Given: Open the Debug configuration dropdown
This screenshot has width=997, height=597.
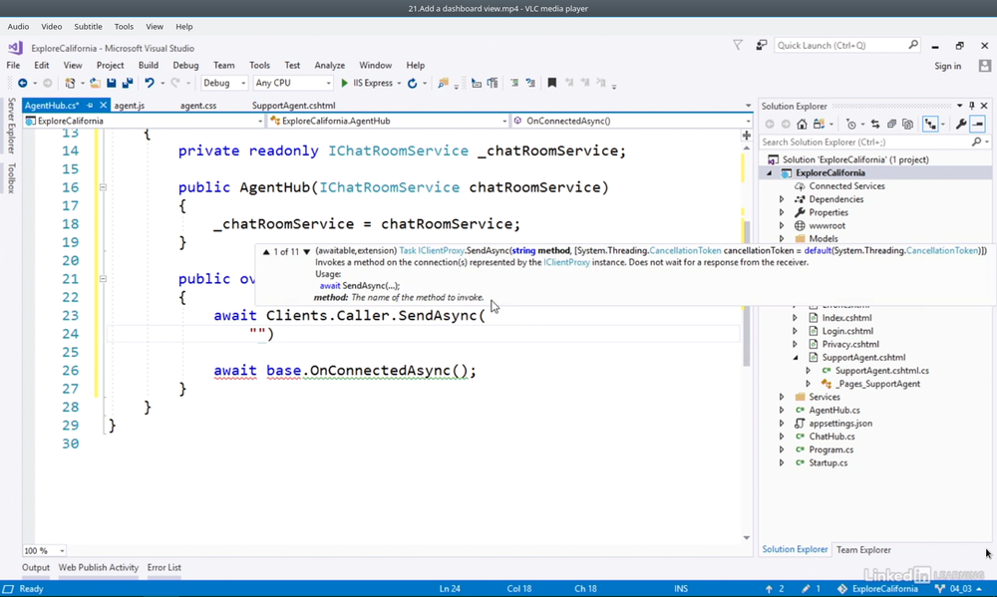Looking at the screenshot, I should click(x=223, y=84).
